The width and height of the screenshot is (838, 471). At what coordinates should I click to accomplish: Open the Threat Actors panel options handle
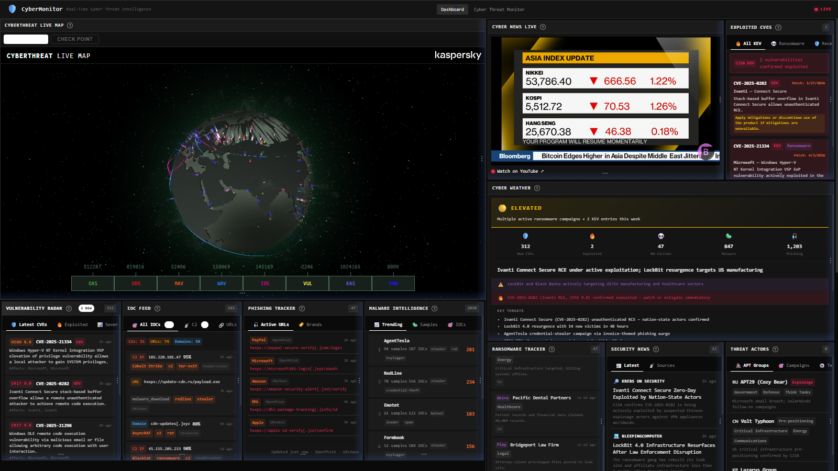(831, 421)
